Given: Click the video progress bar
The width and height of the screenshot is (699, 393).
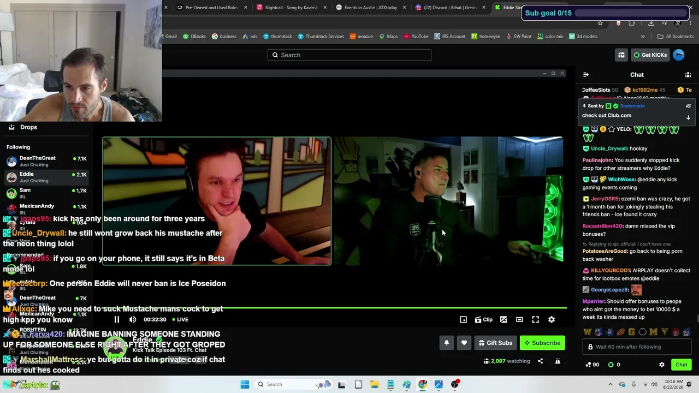Looking at the screenshot, I should (335, 308).
